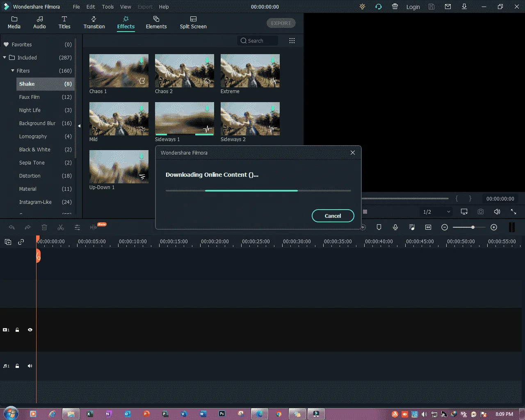Viewport: 525px width, 420px height.
Task: Open the File menu
Action: tap(76, 7)
